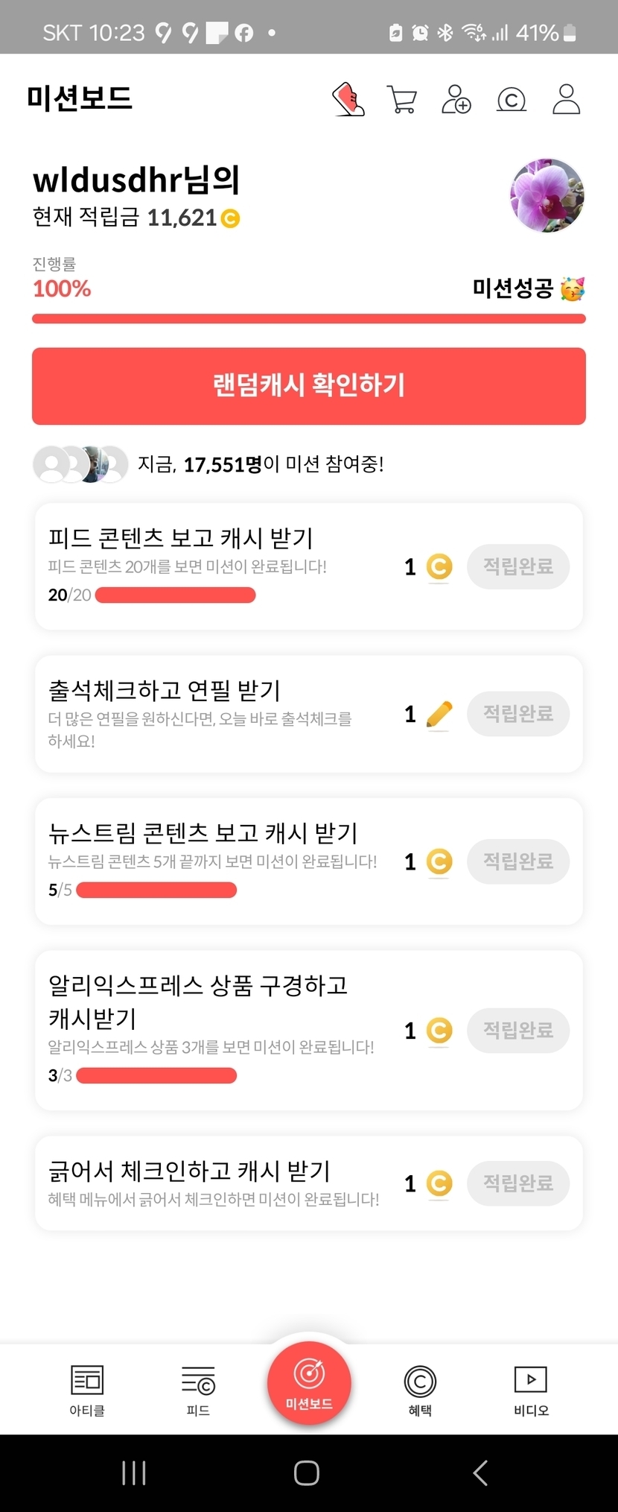The height and width of the screenshot is (1512, 618).
Task: Switch to the 아티클 tab
Action: pos(87,1389)
